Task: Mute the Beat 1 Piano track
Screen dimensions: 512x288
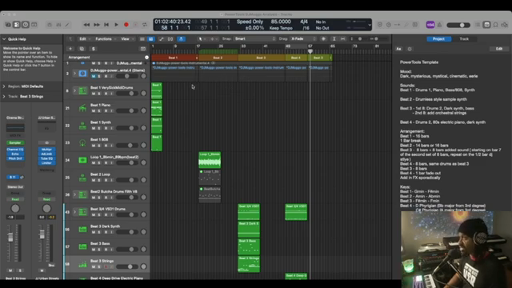Action: [94, 110]
